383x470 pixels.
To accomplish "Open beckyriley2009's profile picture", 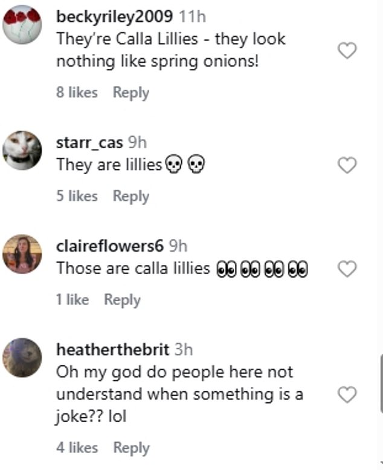I will (x=22, y=24).
